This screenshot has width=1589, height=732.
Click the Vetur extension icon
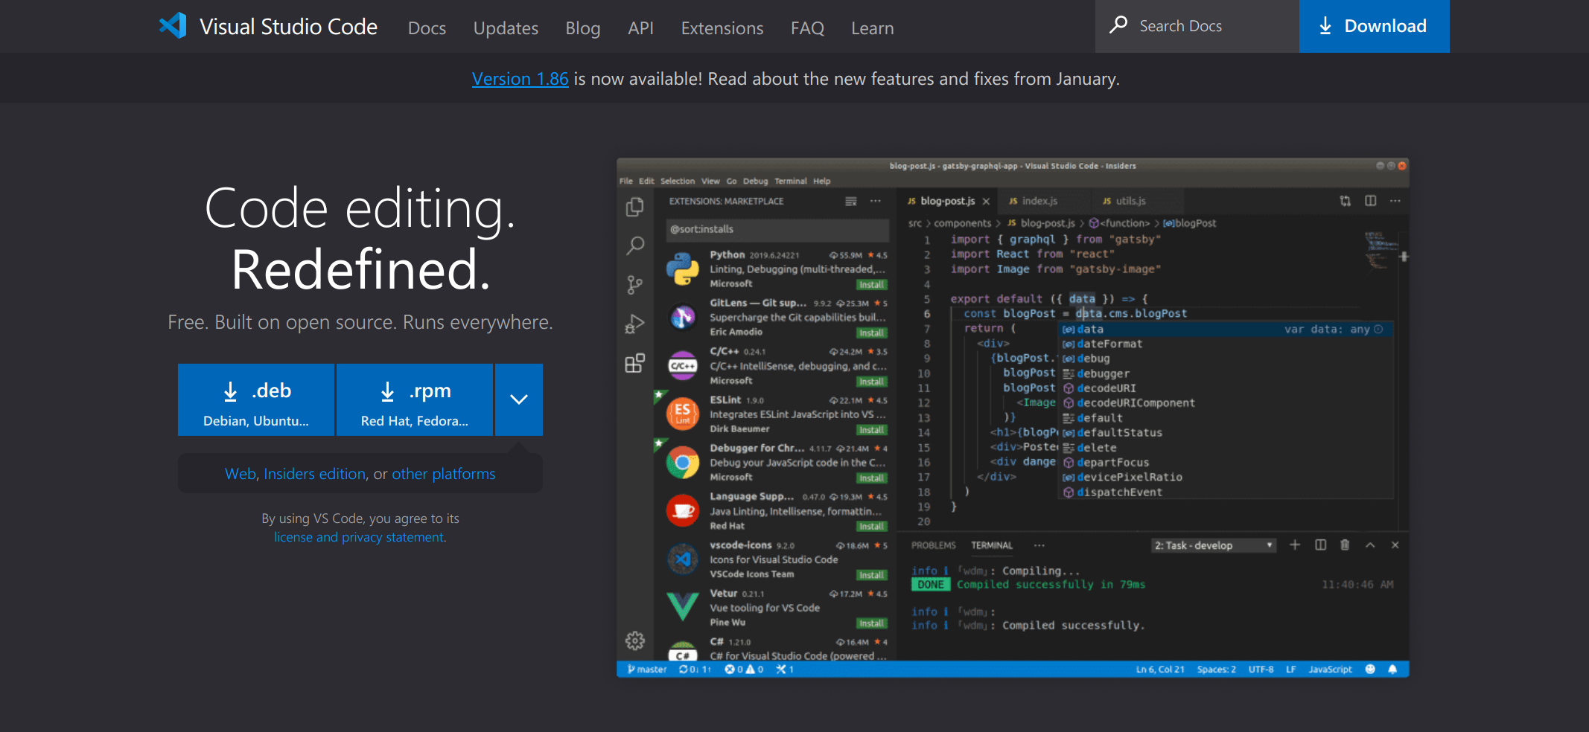click(x=683, y=606)
